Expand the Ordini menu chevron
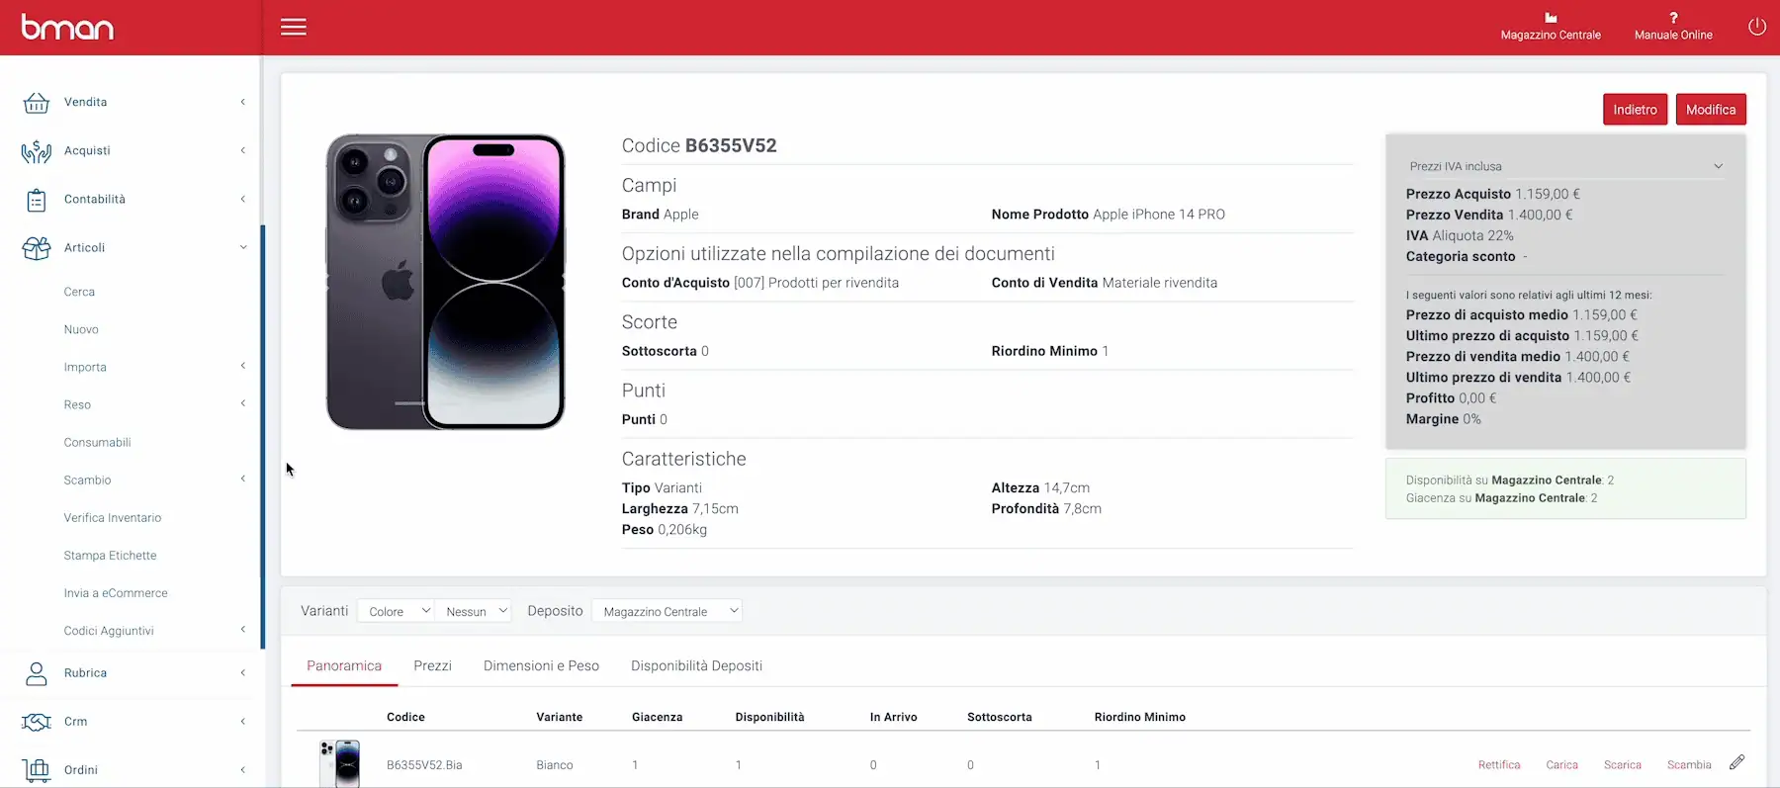The width and height of the screenshot is (1780, 788). (243, 769)
